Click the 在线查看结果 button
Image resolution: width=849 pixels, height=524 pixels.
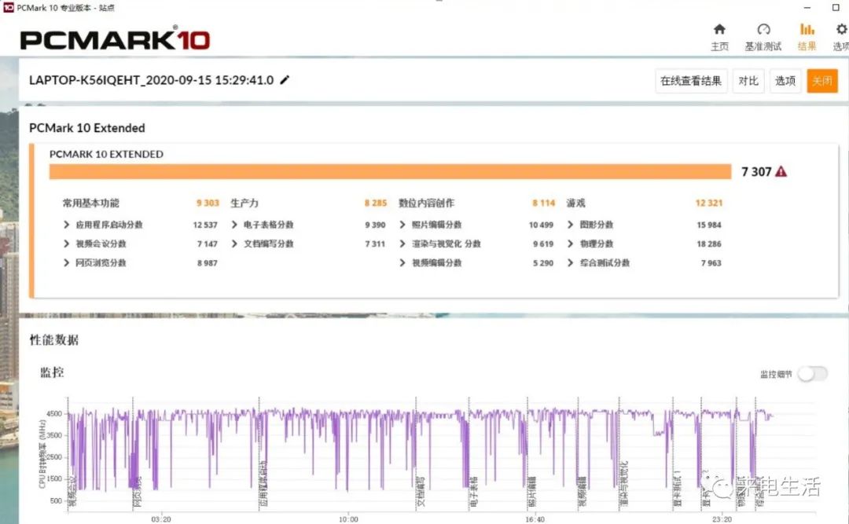click(x=691, y=81)
